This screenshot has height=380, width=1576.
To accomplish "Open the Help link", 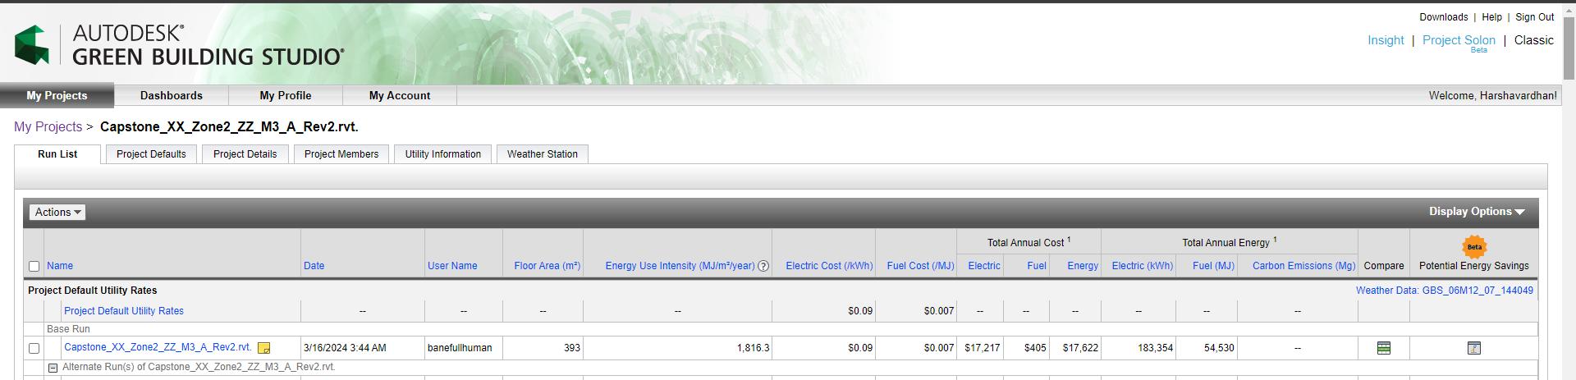I will coord(1492,17).
